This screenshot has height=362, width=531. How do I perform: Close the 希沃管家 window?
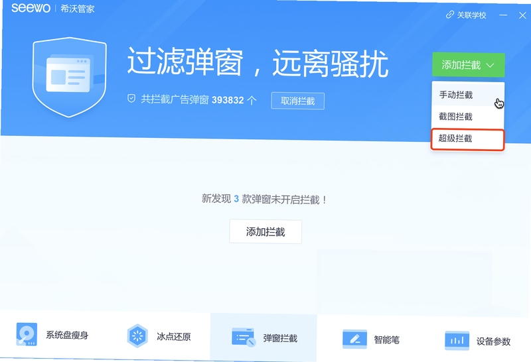522,15
